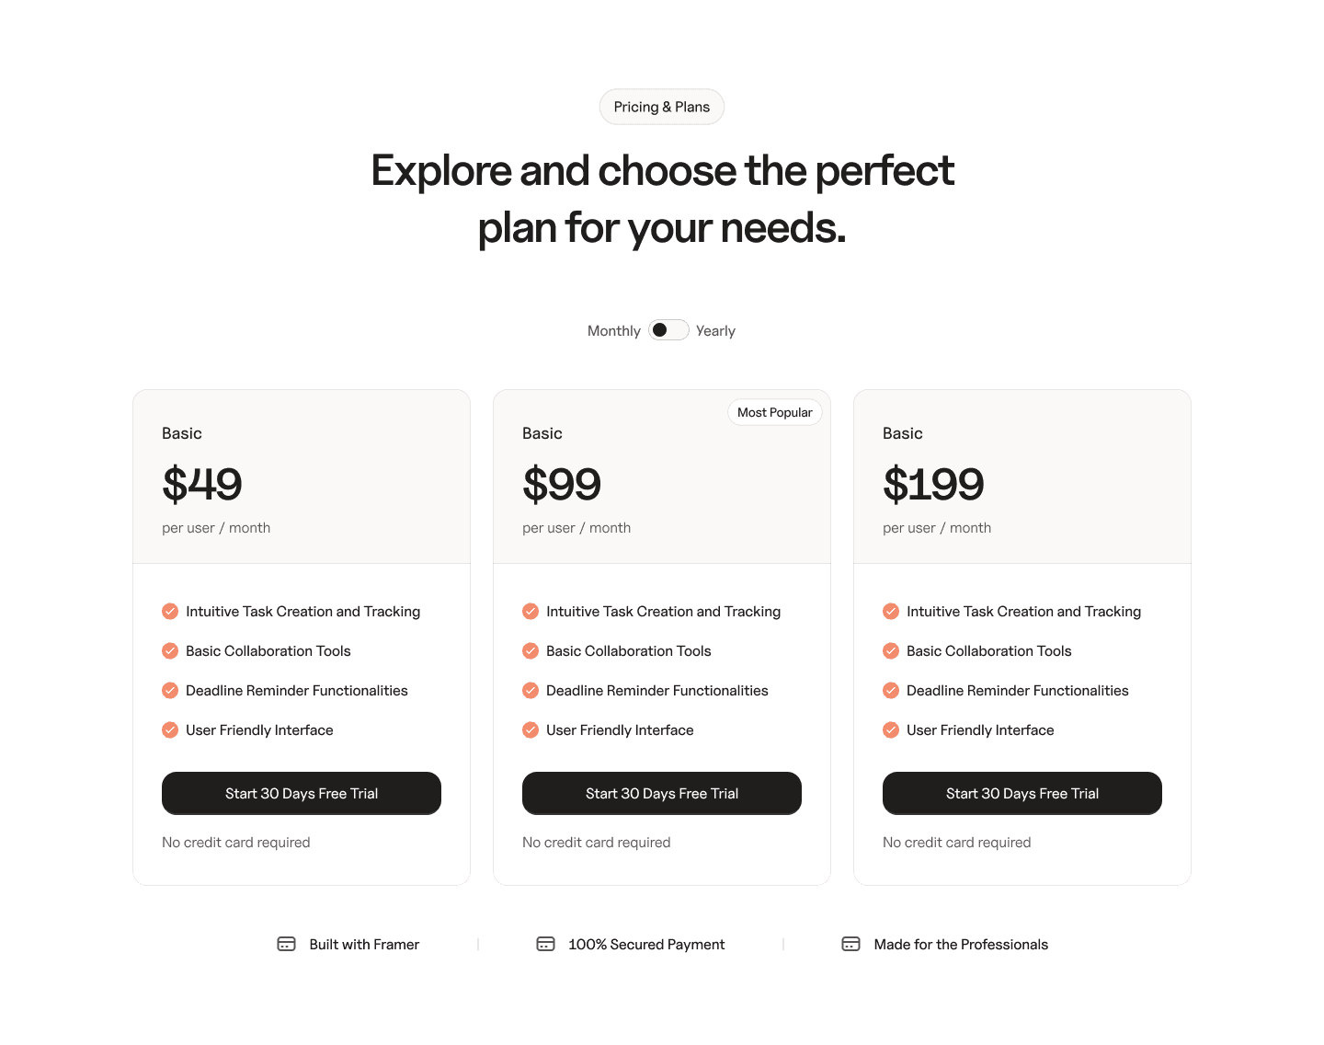Viewport: 1324px width, 1045px height.
Task: Click the No credit card required text under $49 plan
Action: pyautogui.click(x=235, y=842)
